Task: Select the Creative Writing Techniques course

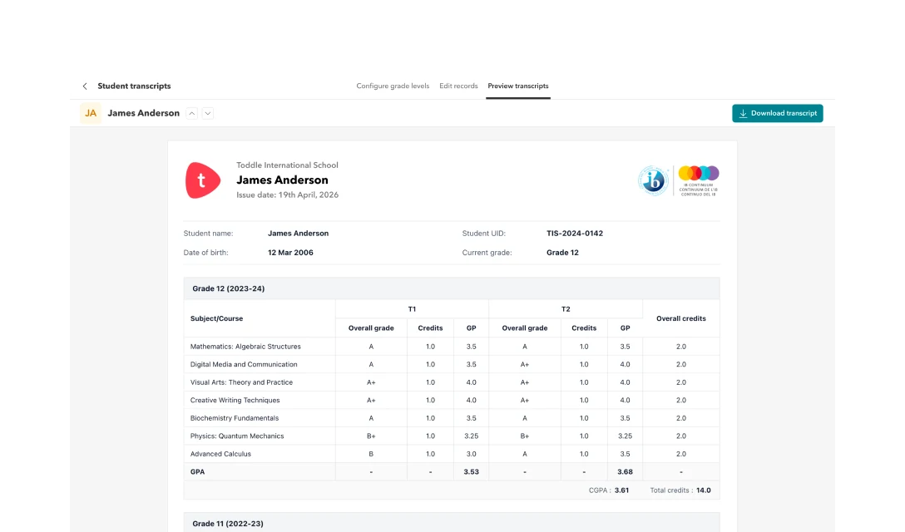Action: pyautogui.click(x=452, y=400)
